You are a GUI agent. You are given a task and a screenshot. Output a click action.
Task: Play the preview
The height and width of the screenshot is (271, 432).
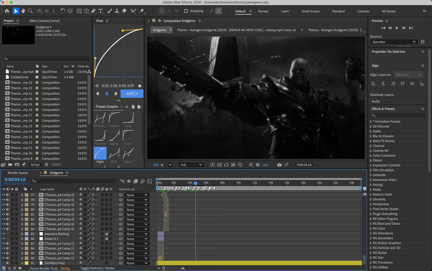tap(397, 28)
